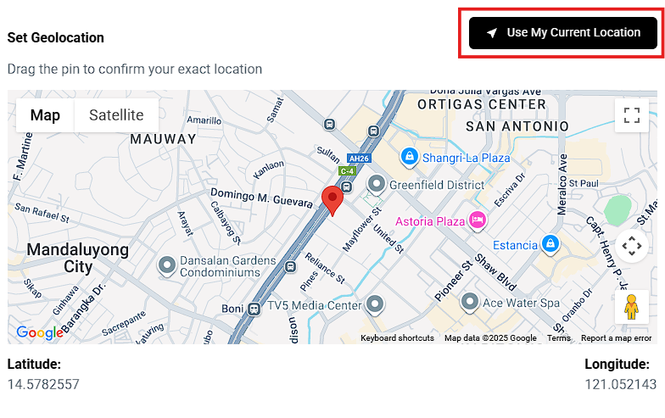
Task: Open the Keyboard shortcuts link
Action: coord(397,337)
